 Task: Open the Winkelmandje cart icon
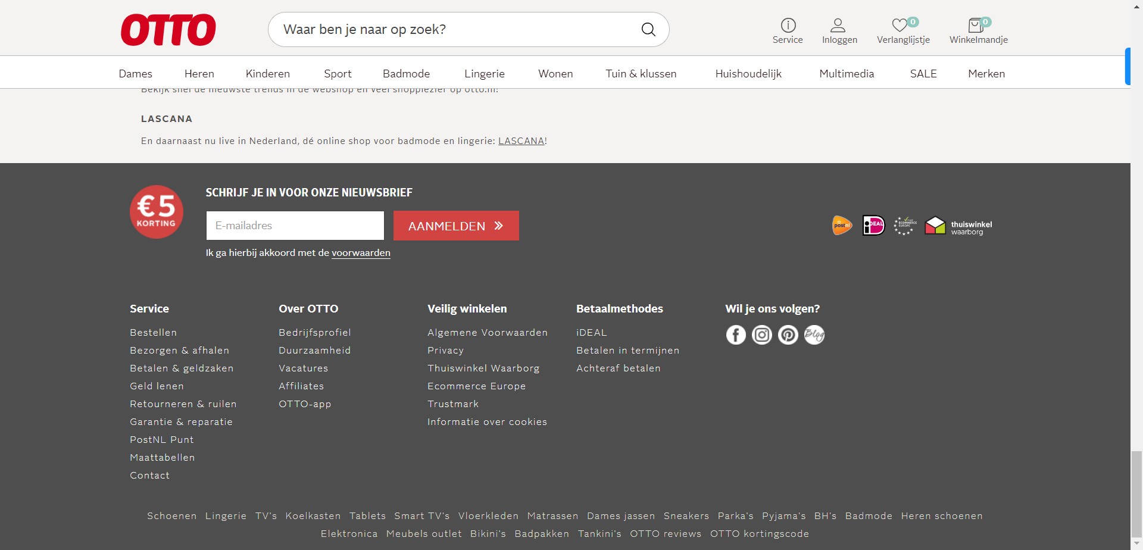976,26
